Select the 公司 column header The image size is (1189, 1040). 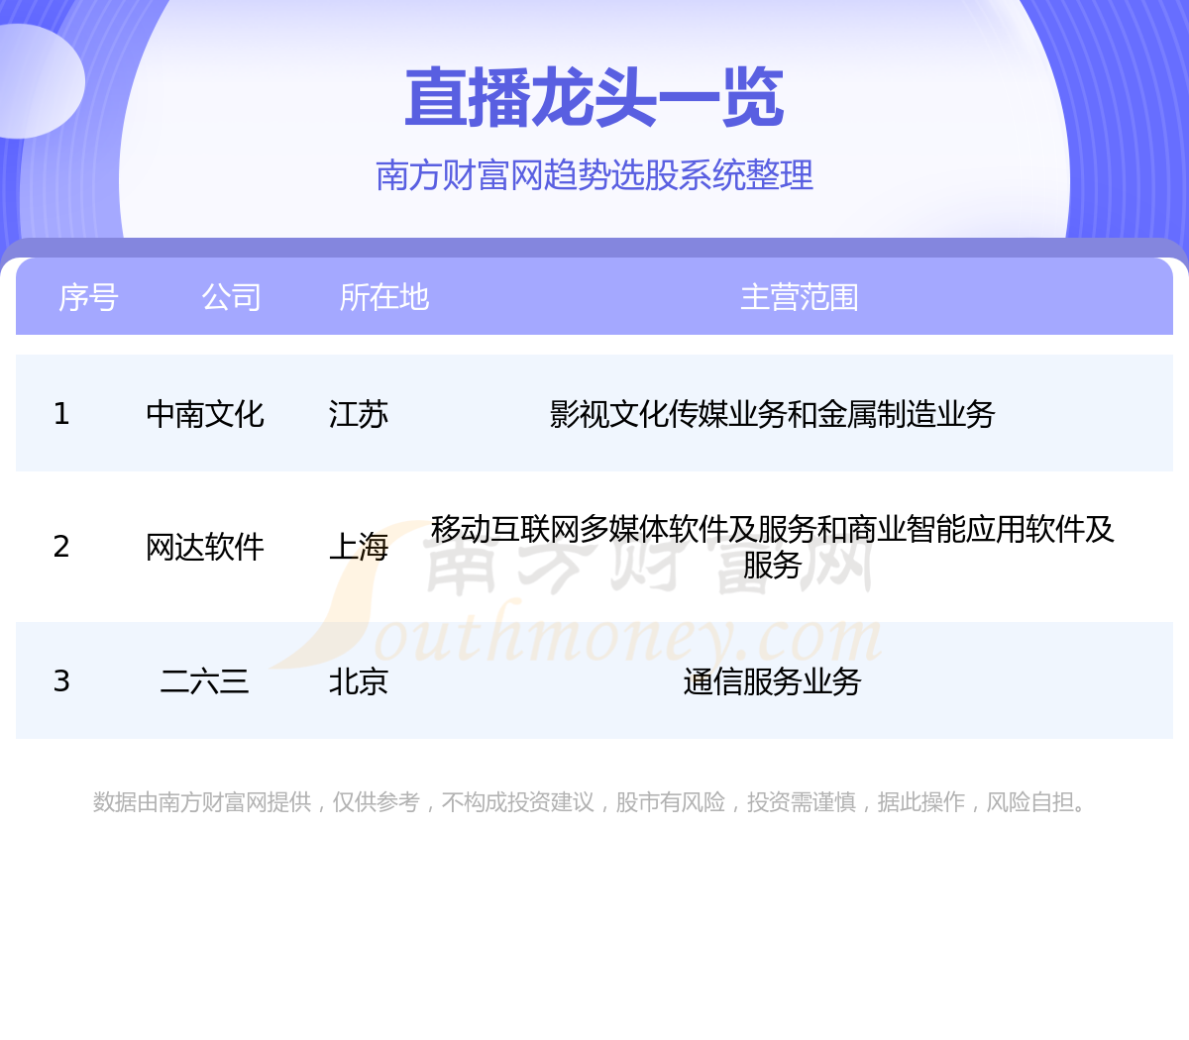click(x=231, y=297)
